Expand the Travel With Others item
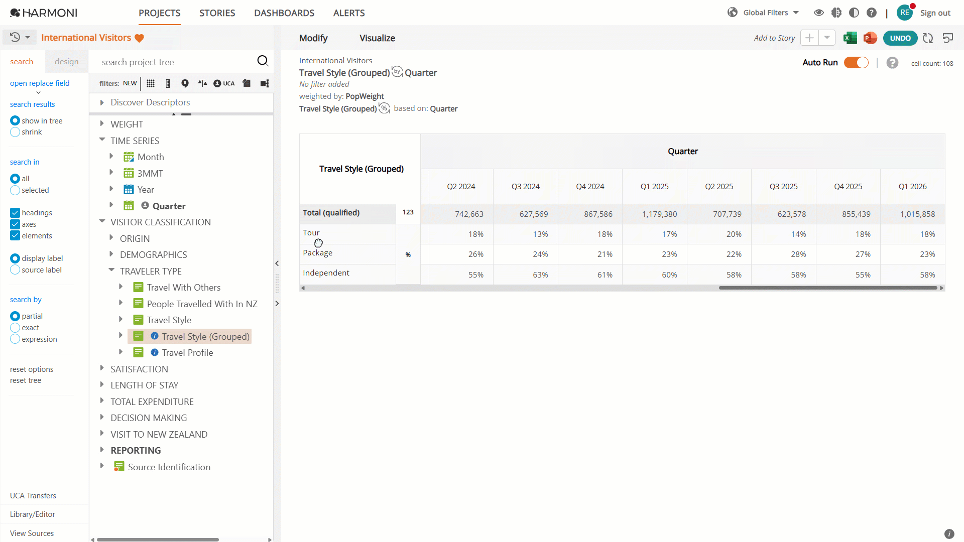The image size is (964, 542). (120, 287)
